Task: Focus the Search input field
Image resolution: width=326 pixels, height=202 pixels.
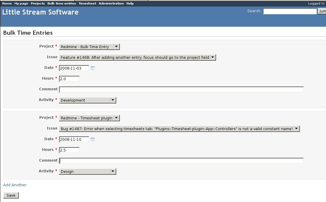Action: point(290,11)
